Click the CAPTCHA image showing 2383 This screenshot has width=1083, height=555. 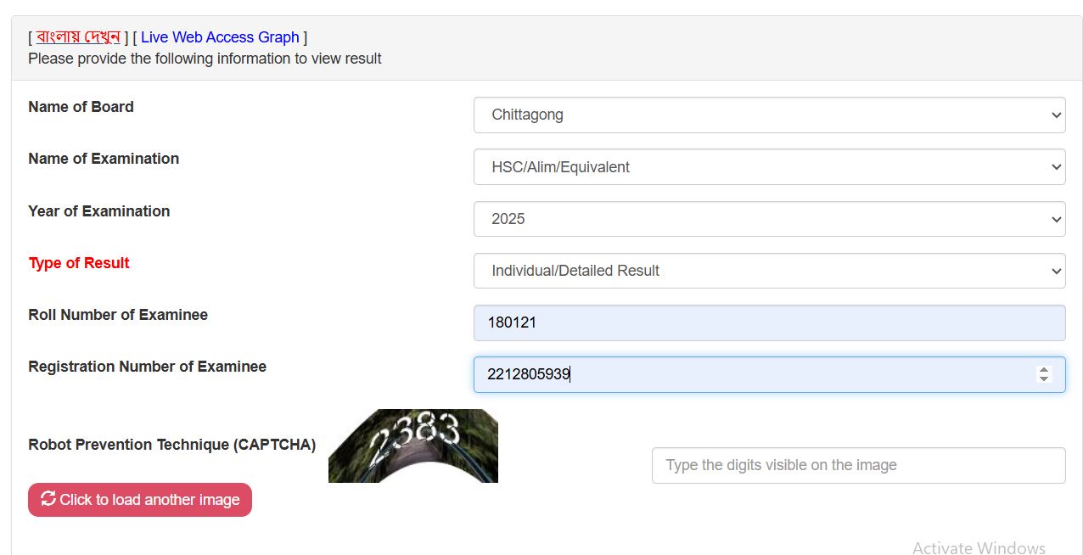[412, 446]
